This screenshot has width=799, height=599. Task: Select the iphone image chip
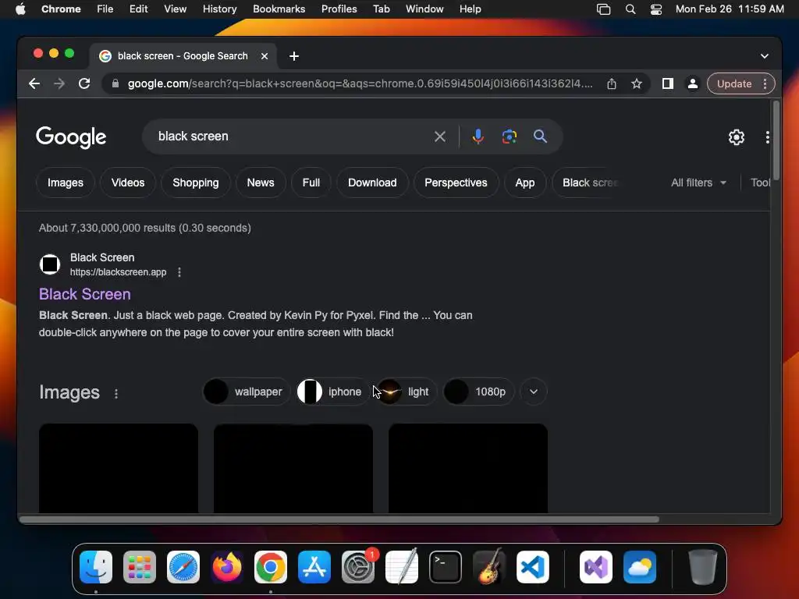332,392
